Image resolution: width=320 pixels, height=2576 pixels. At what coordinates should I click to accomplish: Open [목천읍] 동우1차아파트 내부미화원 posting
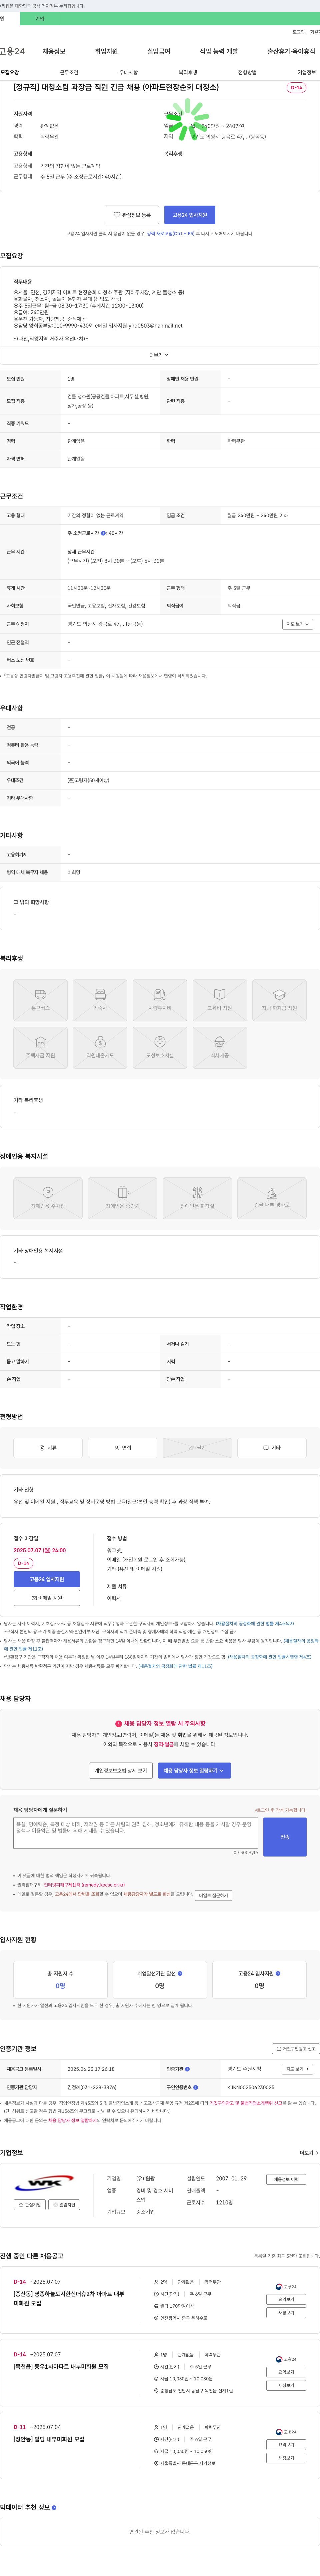[x=61, y=2367]
